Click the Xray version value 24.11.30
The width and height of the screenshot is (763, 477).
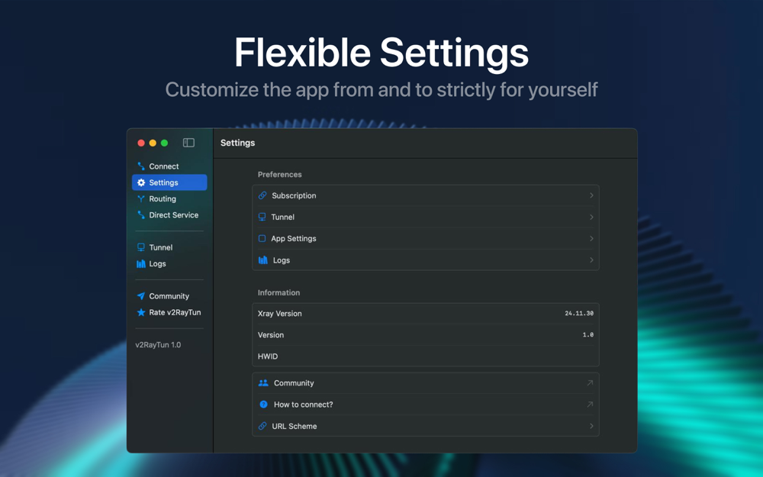pos(579,314)
